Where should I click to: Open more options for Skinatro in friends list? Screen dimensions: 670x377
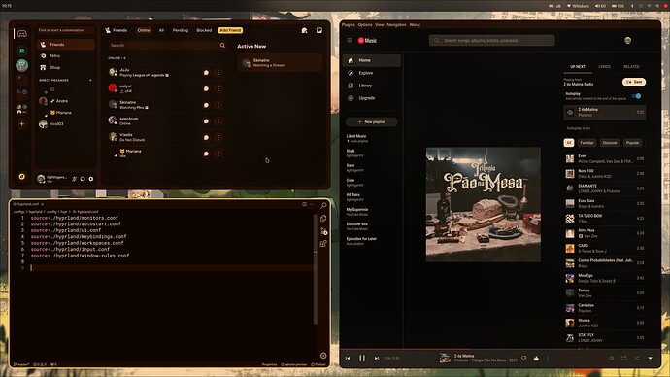pos(218,105)
